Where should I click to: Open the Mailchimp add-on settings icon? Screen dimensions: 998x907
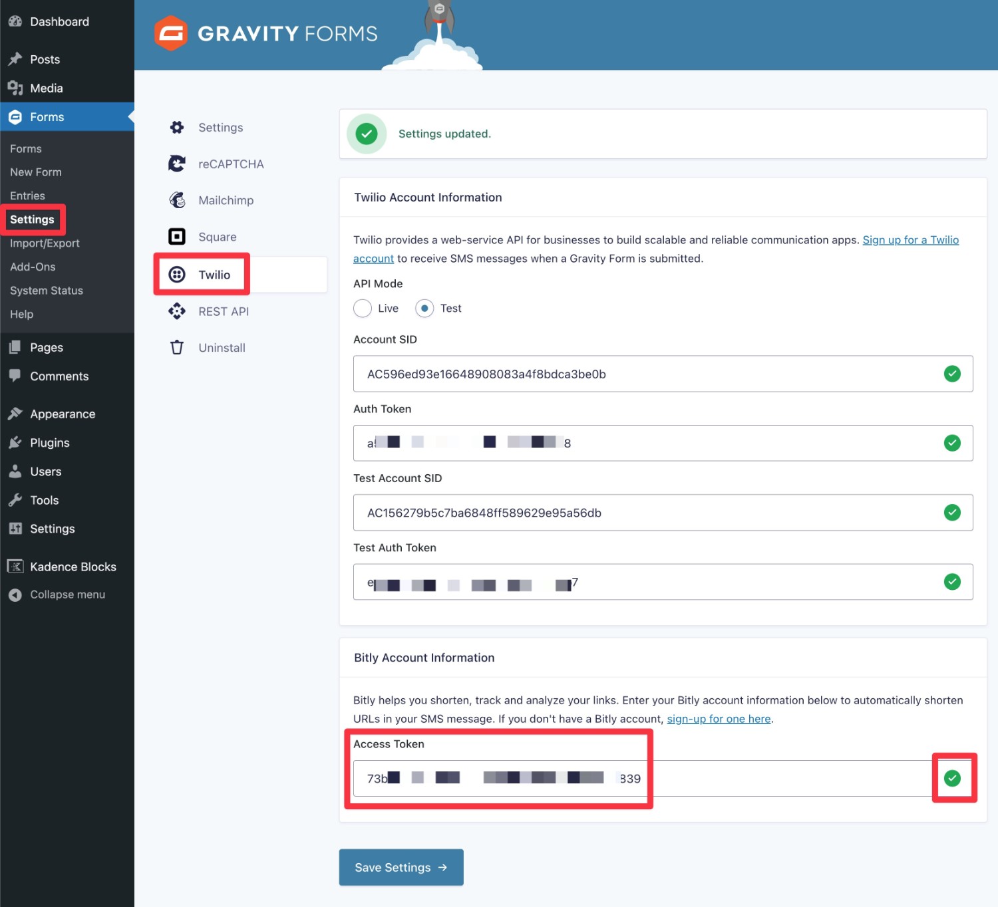point(177,199)
